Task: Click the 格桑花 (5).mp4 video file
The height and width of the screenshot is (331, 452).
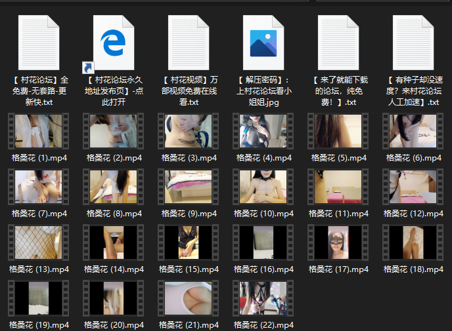Action: (338, 132)
